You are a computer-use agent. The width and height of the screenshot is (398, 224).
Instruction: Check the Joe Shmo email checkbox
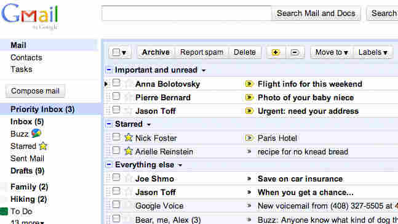click(x=116, y=177)
